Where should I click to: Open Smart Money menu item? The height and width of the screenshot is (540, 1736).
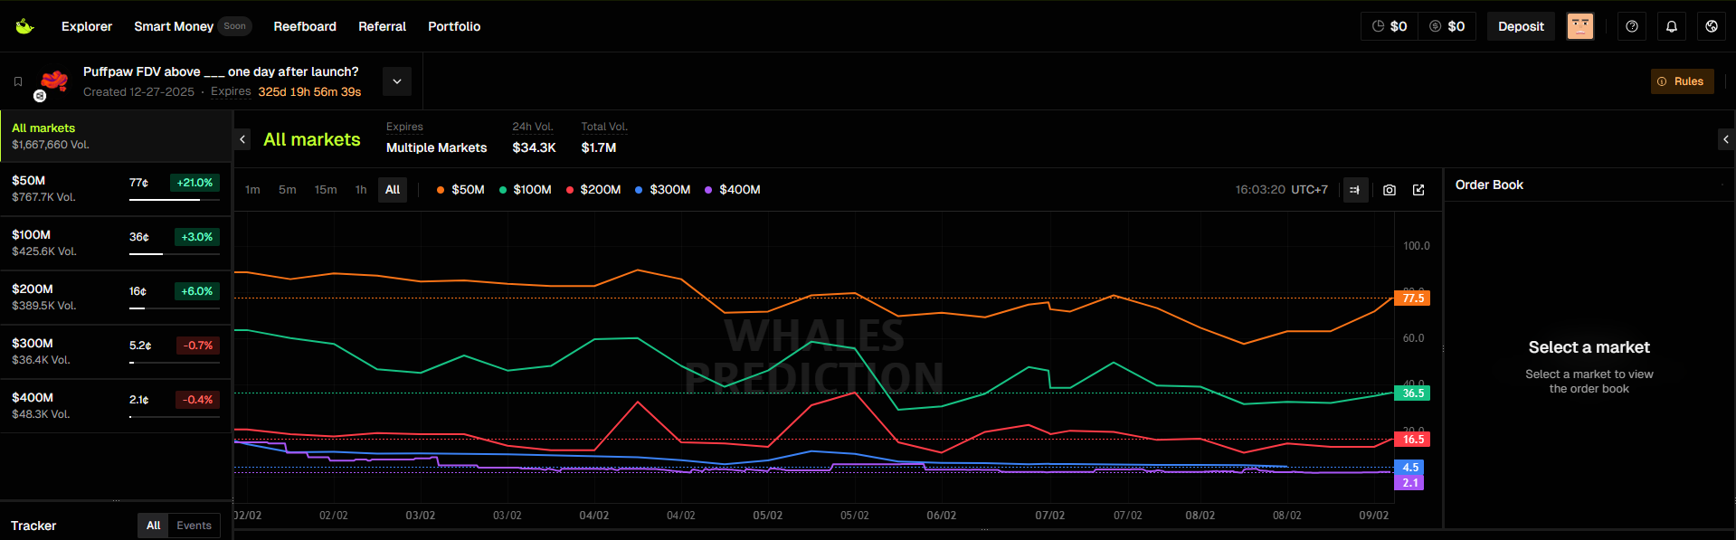click(174, 26)
